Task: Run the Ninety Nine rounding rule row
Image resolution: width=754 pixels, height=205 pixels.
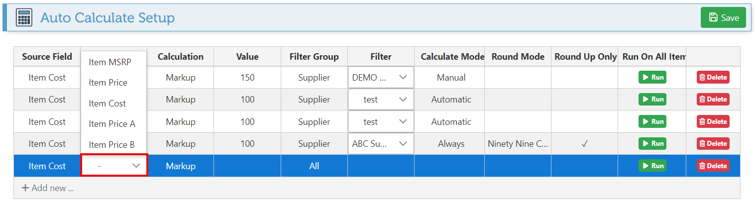Action: 652,144
